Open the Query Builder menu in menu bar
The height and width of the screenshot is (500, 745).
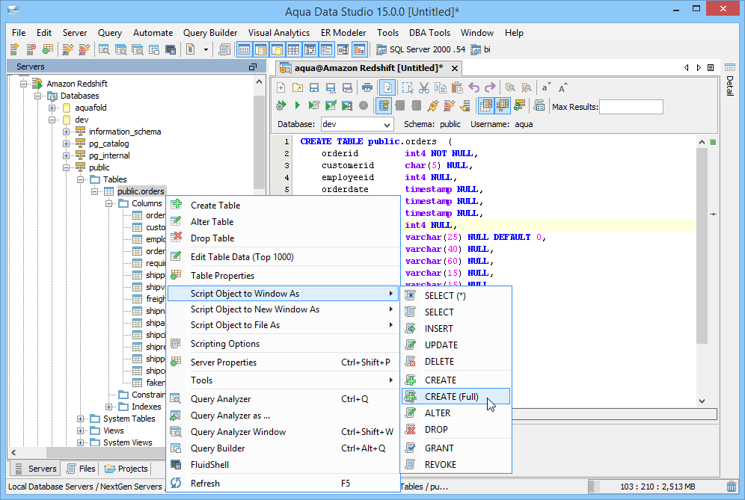(210, 33)
